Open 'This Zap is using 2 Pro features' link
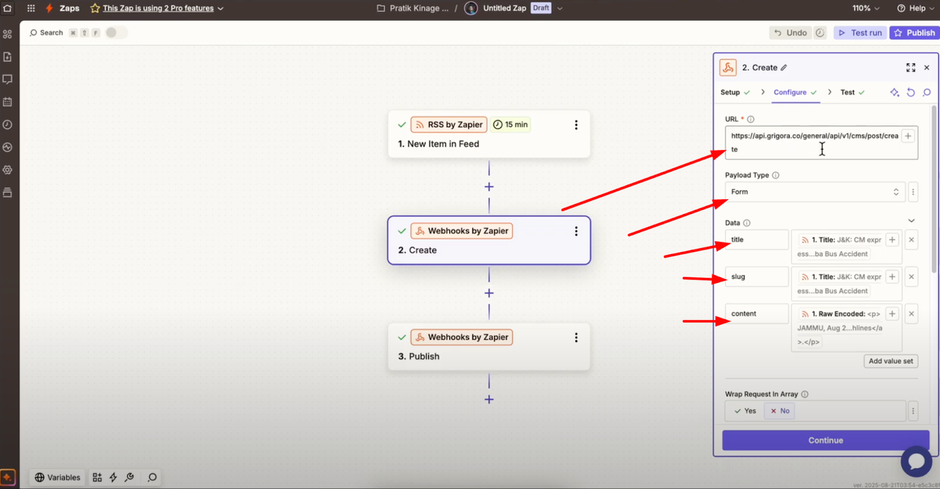The height and width of the screenshot is (489, 940). pos(158,9)
